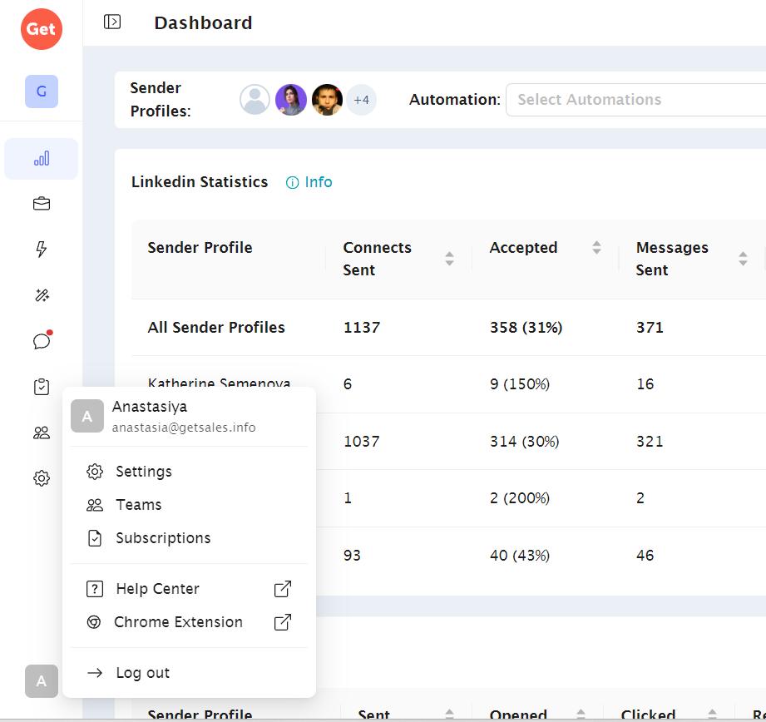Select Settings in the user menu
Image resolution: width=766 pixels, height=722 pixels.
(143, 472)
